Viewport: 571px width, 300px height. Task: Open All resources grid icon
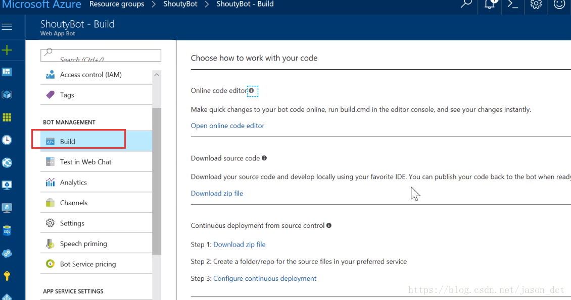pyautogui.click(x=7, y=117)
